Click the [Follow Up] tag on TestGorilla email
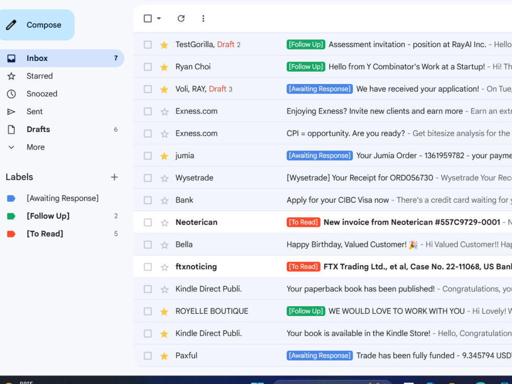512x384 pixels. 306,45
